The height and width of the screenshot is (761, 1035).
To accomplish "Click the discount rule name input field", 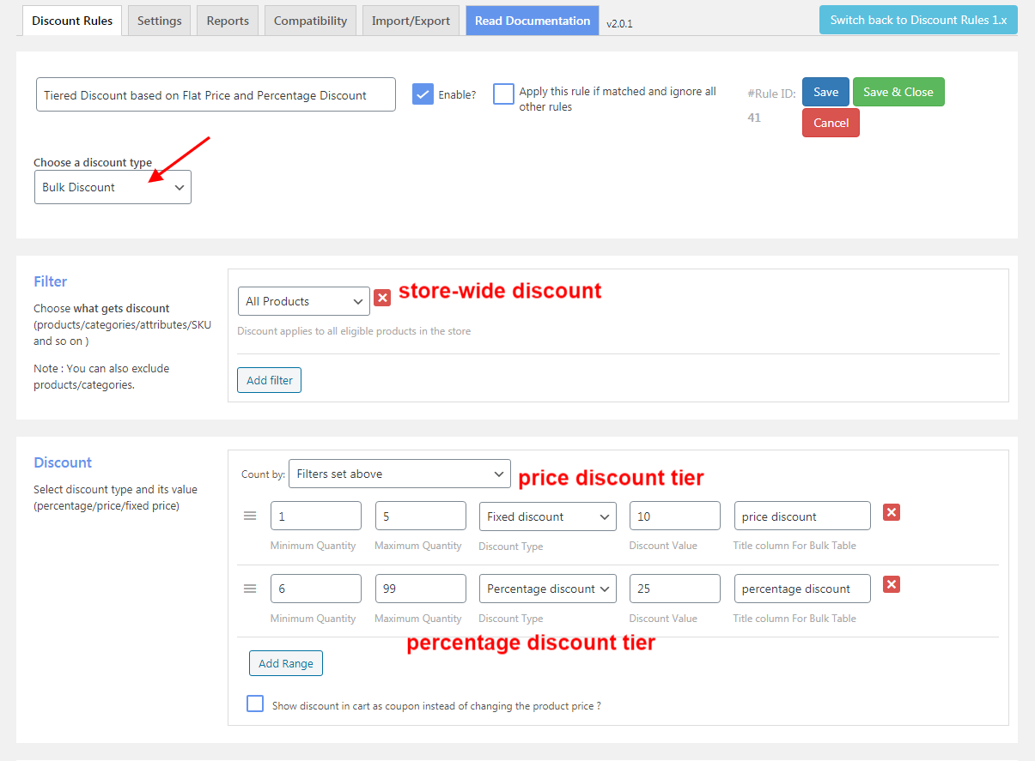I will click(x=215, y=94).
